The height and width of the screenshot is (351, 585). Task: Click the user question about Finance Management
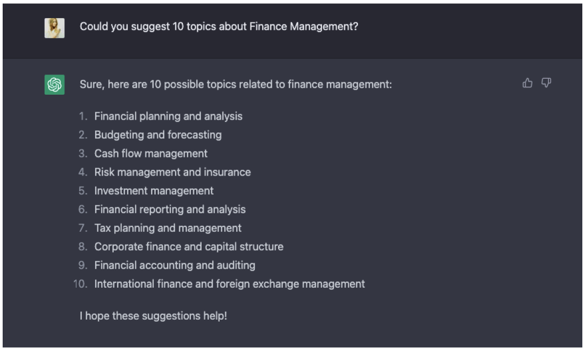219,27
